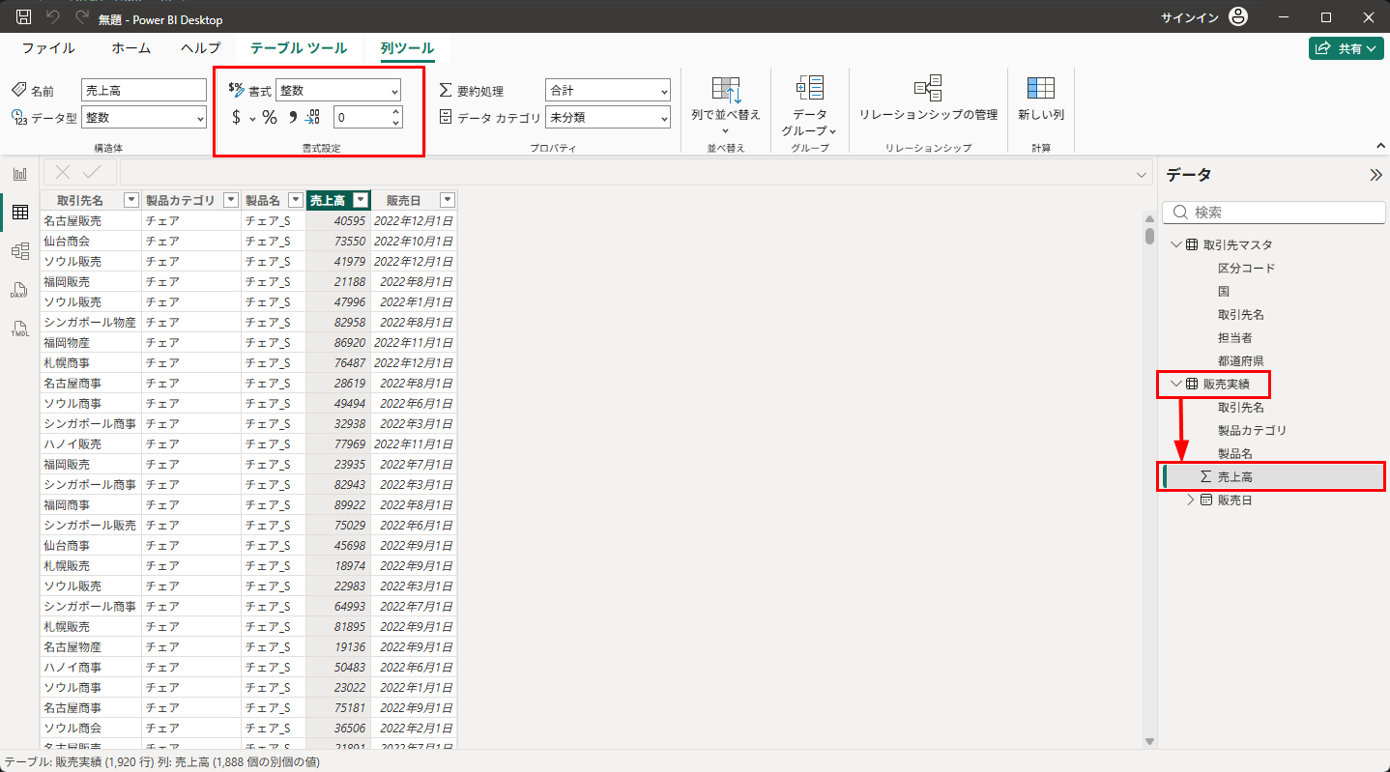Select 製品カテゴリ field under 販売実績
Viewport: 1390px width, 772px height.
[x=1252, y=430]
